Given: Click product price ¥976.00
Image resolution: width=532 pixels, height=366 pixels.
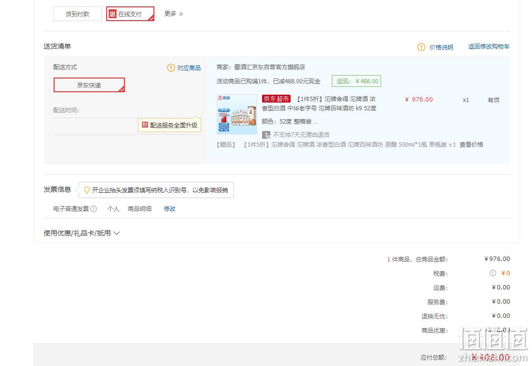Looking at the screenshot, I should 419,100.
